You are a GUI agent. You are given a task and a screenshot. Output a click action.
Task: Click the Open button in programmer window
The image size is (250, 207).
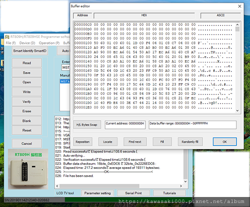coord(26,82)
